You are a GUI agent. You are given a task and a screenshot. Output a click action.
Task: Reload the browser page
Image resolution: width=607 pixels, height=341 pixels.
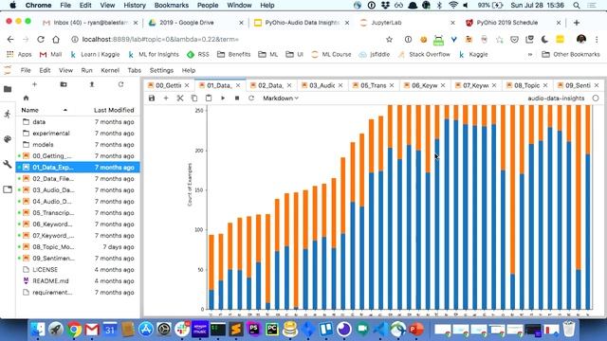[41, 40]
